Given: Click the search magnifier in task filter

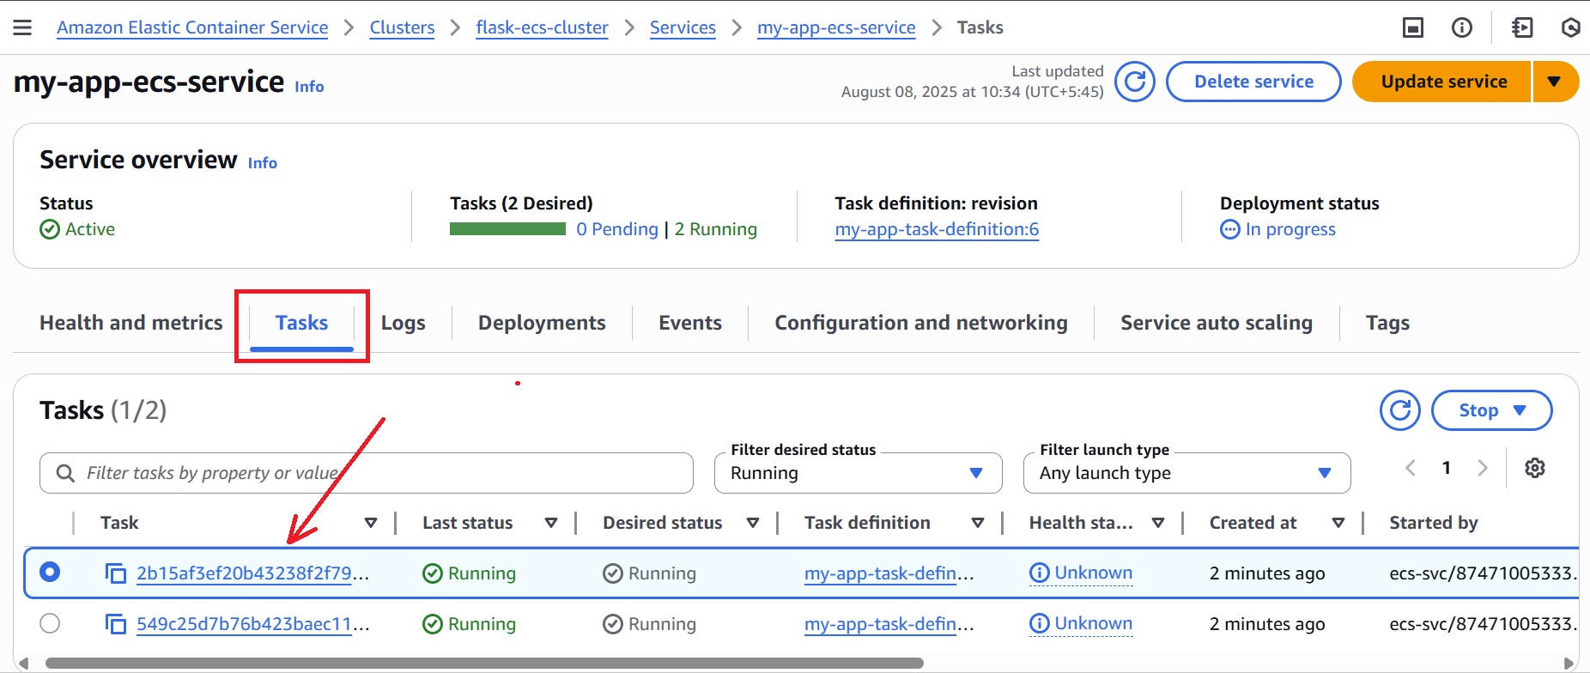Looking at the screenshot, I should click(x=65, y=473).
